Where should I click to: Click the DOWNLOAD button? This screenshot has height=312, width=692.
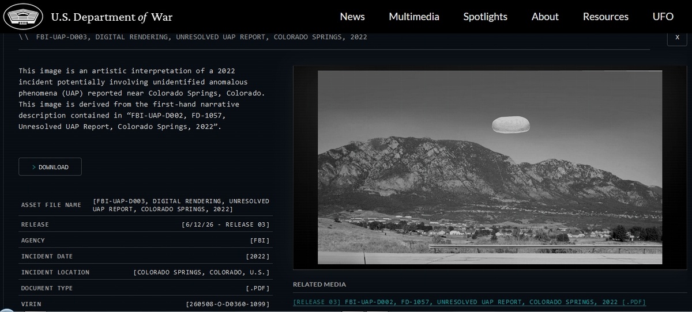coord(50,167)
